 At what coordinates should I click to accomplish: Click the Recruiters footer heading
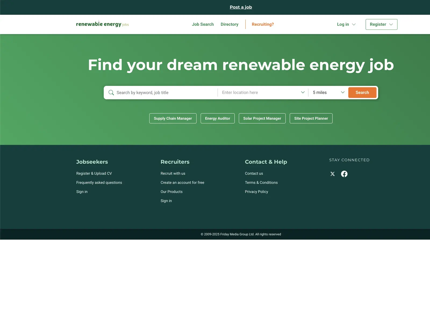pos(175,162)
